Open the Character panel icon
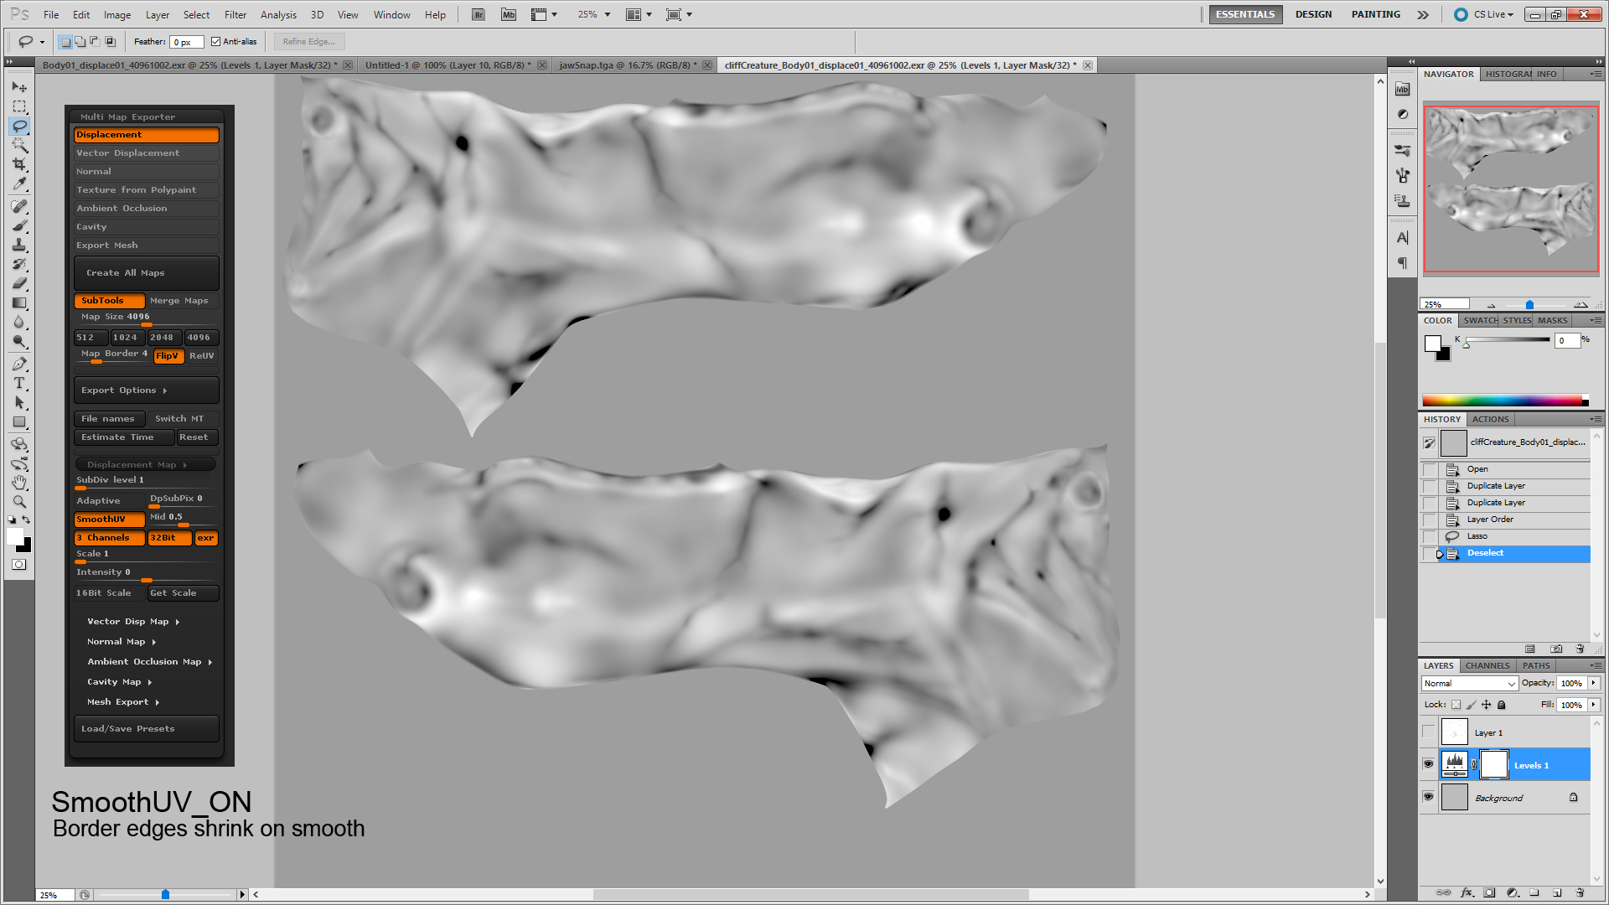The width and height of the screenshot is (1609, 905). click(1402, 238)
